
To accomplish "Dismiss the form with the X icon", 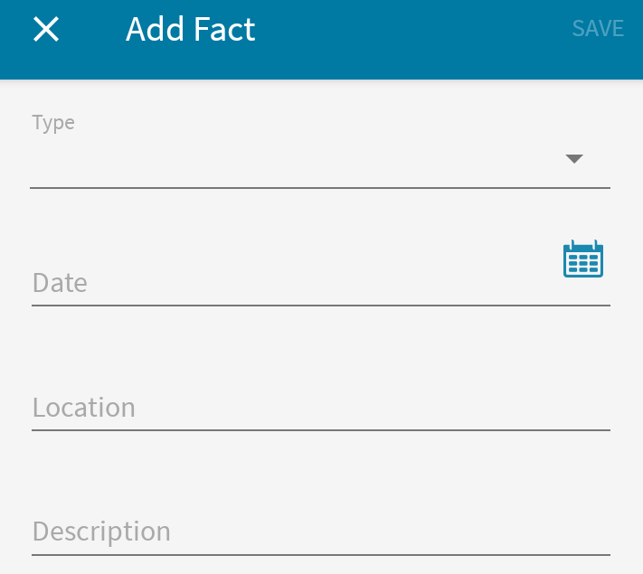I will tap(46, 29).
